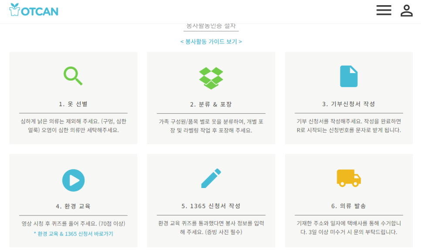The height and width of the screenshot is (252, 421).
Task: Open 환경 교육 & 1365 신청서 바로가기 link
Action: click(73, 234)
